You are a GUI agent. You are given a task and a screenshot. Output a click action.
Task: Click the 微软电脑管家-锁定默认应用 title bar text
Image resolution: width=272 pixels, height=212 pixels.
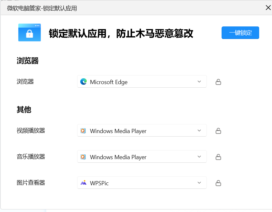coord(42,8)
